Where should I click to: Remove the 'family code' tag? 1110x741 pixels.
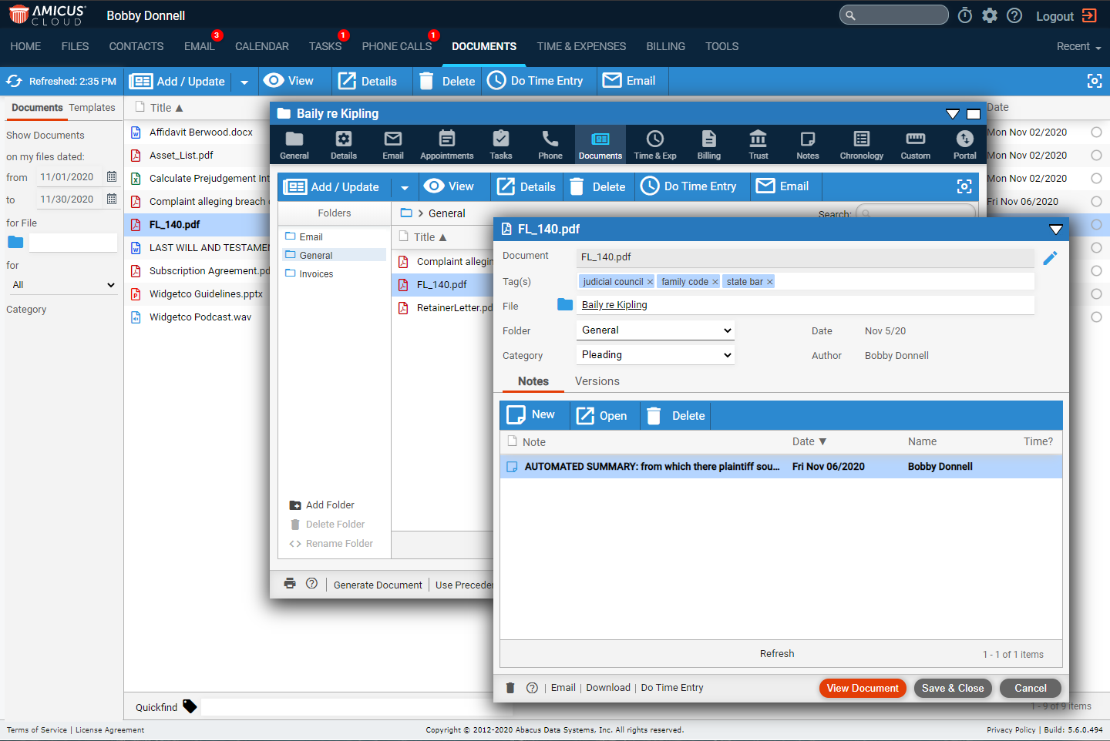coord(715,282)
